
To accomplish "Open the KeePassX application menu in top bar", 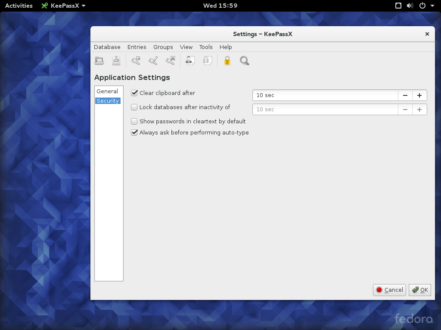I will point(64,6).
